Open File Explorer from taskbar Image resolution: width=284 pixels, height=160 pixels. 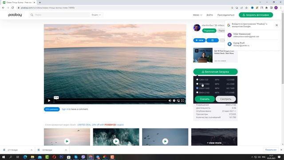(x=32, y=157)
